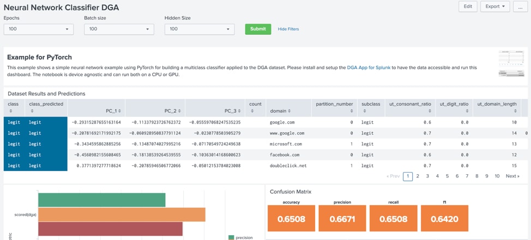Open the Batch size dropdown
531x240 pixels.
[x=119, y=29]
